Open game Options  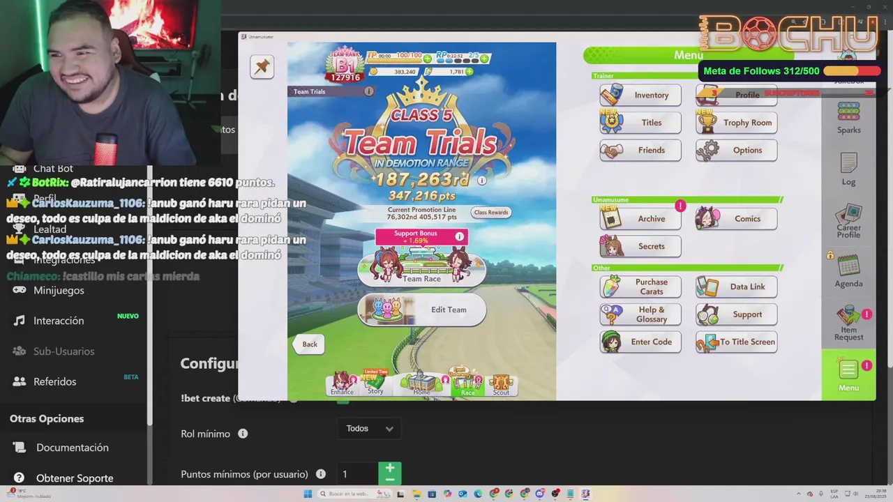(x=736, y=150)
